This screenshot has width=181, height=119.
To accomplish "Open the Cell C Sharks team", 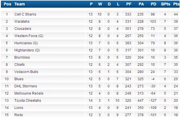I will tap(25, 14).
